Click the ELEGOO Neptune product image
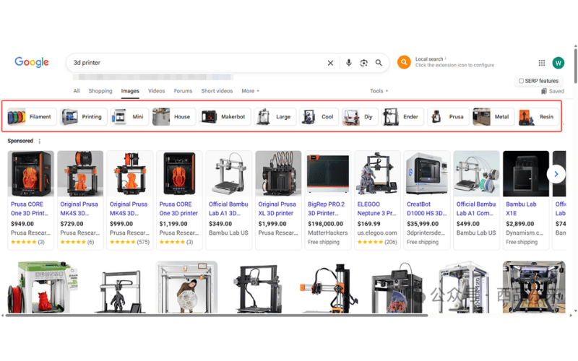Screen dimensions: 578x361 click(377, 173)
